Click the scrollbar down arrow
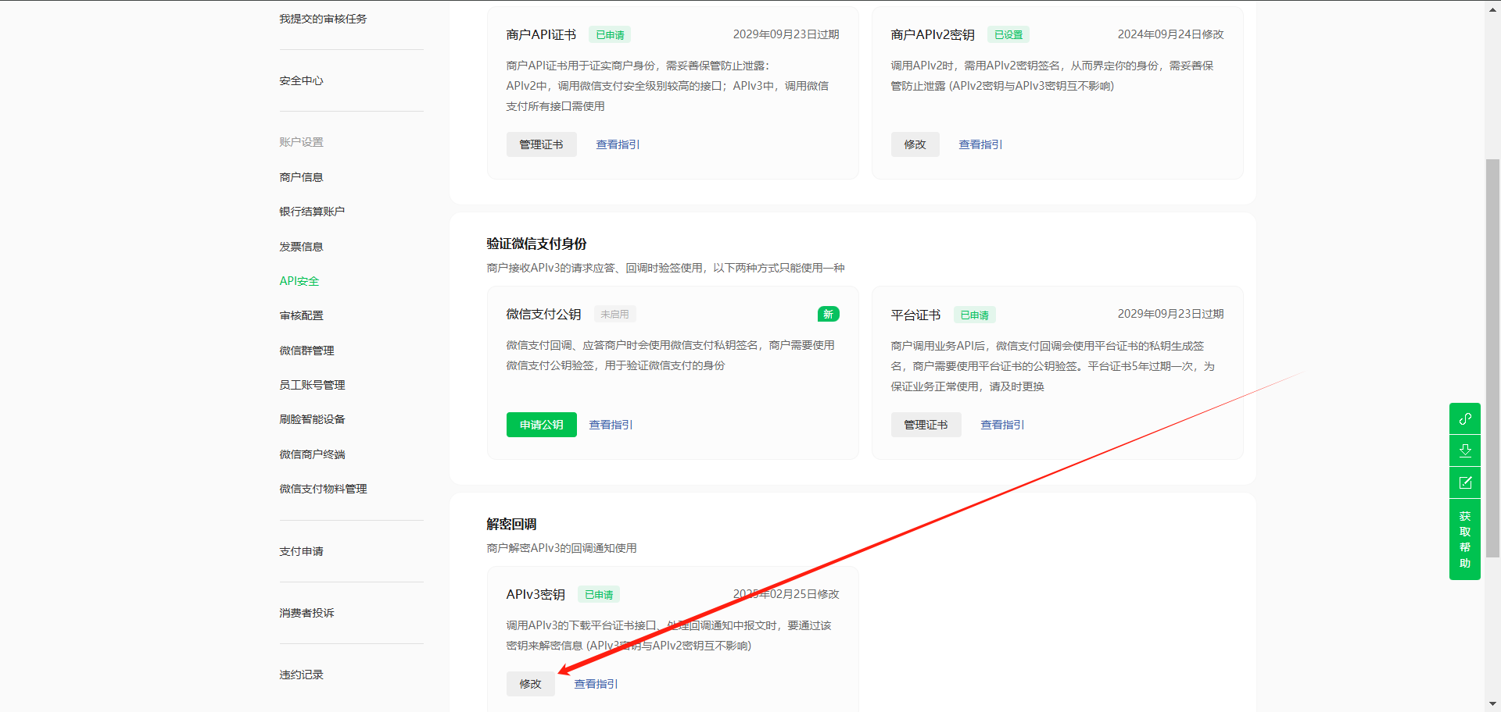1501x712 pixels. coord(1492,704)
